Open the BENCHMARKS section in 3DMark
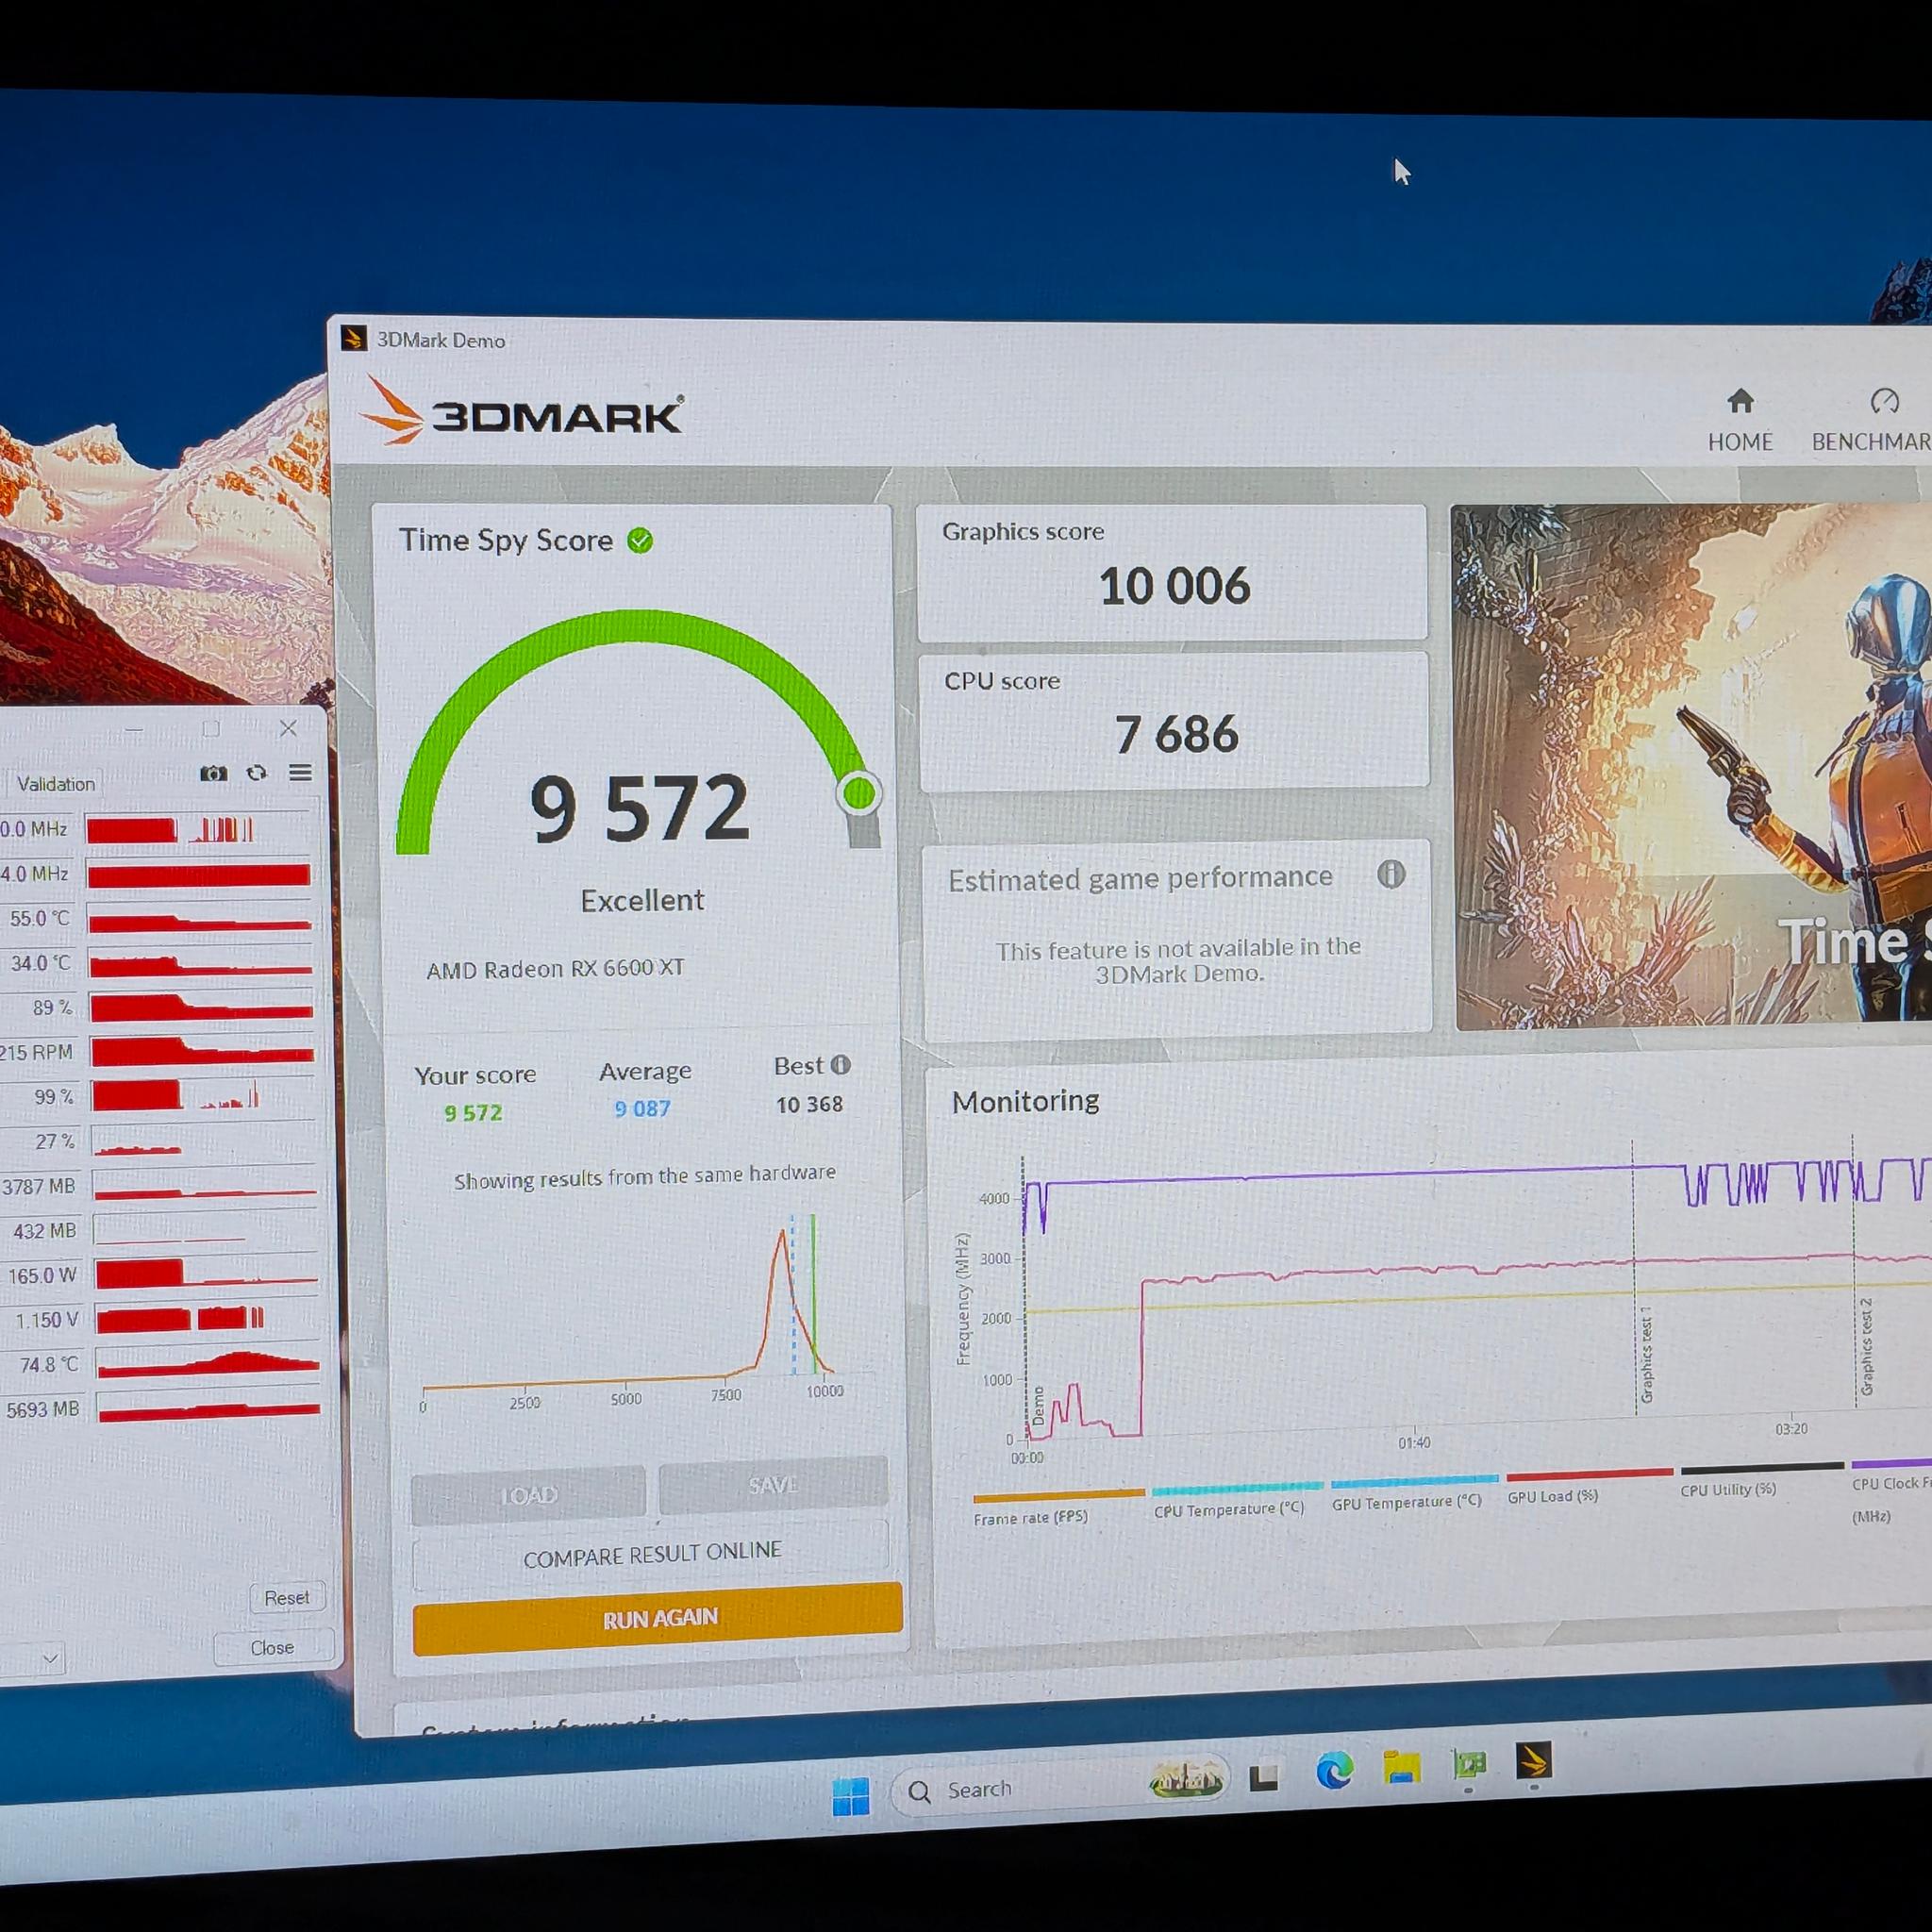The image size is (1932, 1932). coord(1871,421)
